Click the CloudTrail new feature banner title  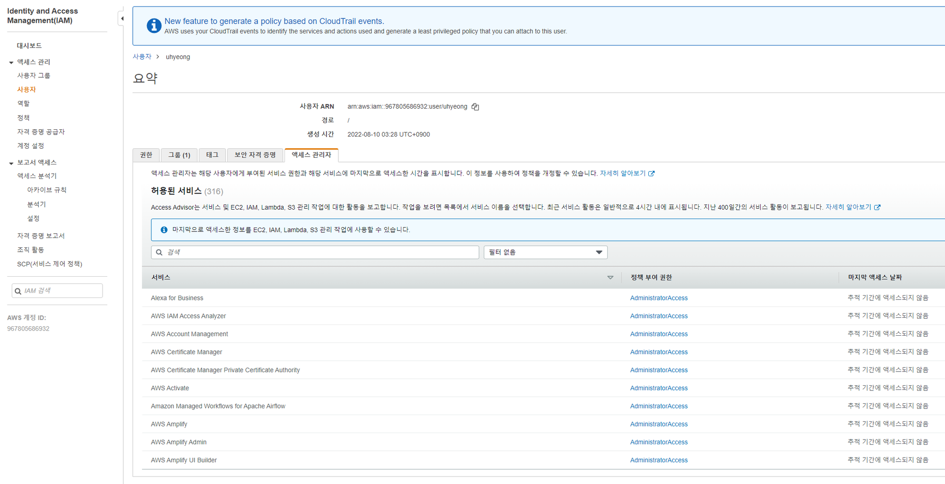274,21
